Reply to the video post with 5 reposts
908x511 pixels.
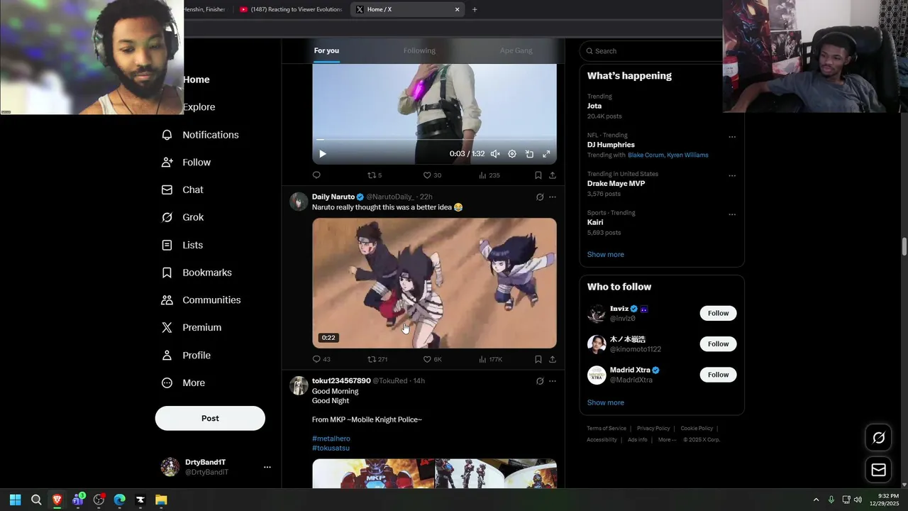coord(316,175)
